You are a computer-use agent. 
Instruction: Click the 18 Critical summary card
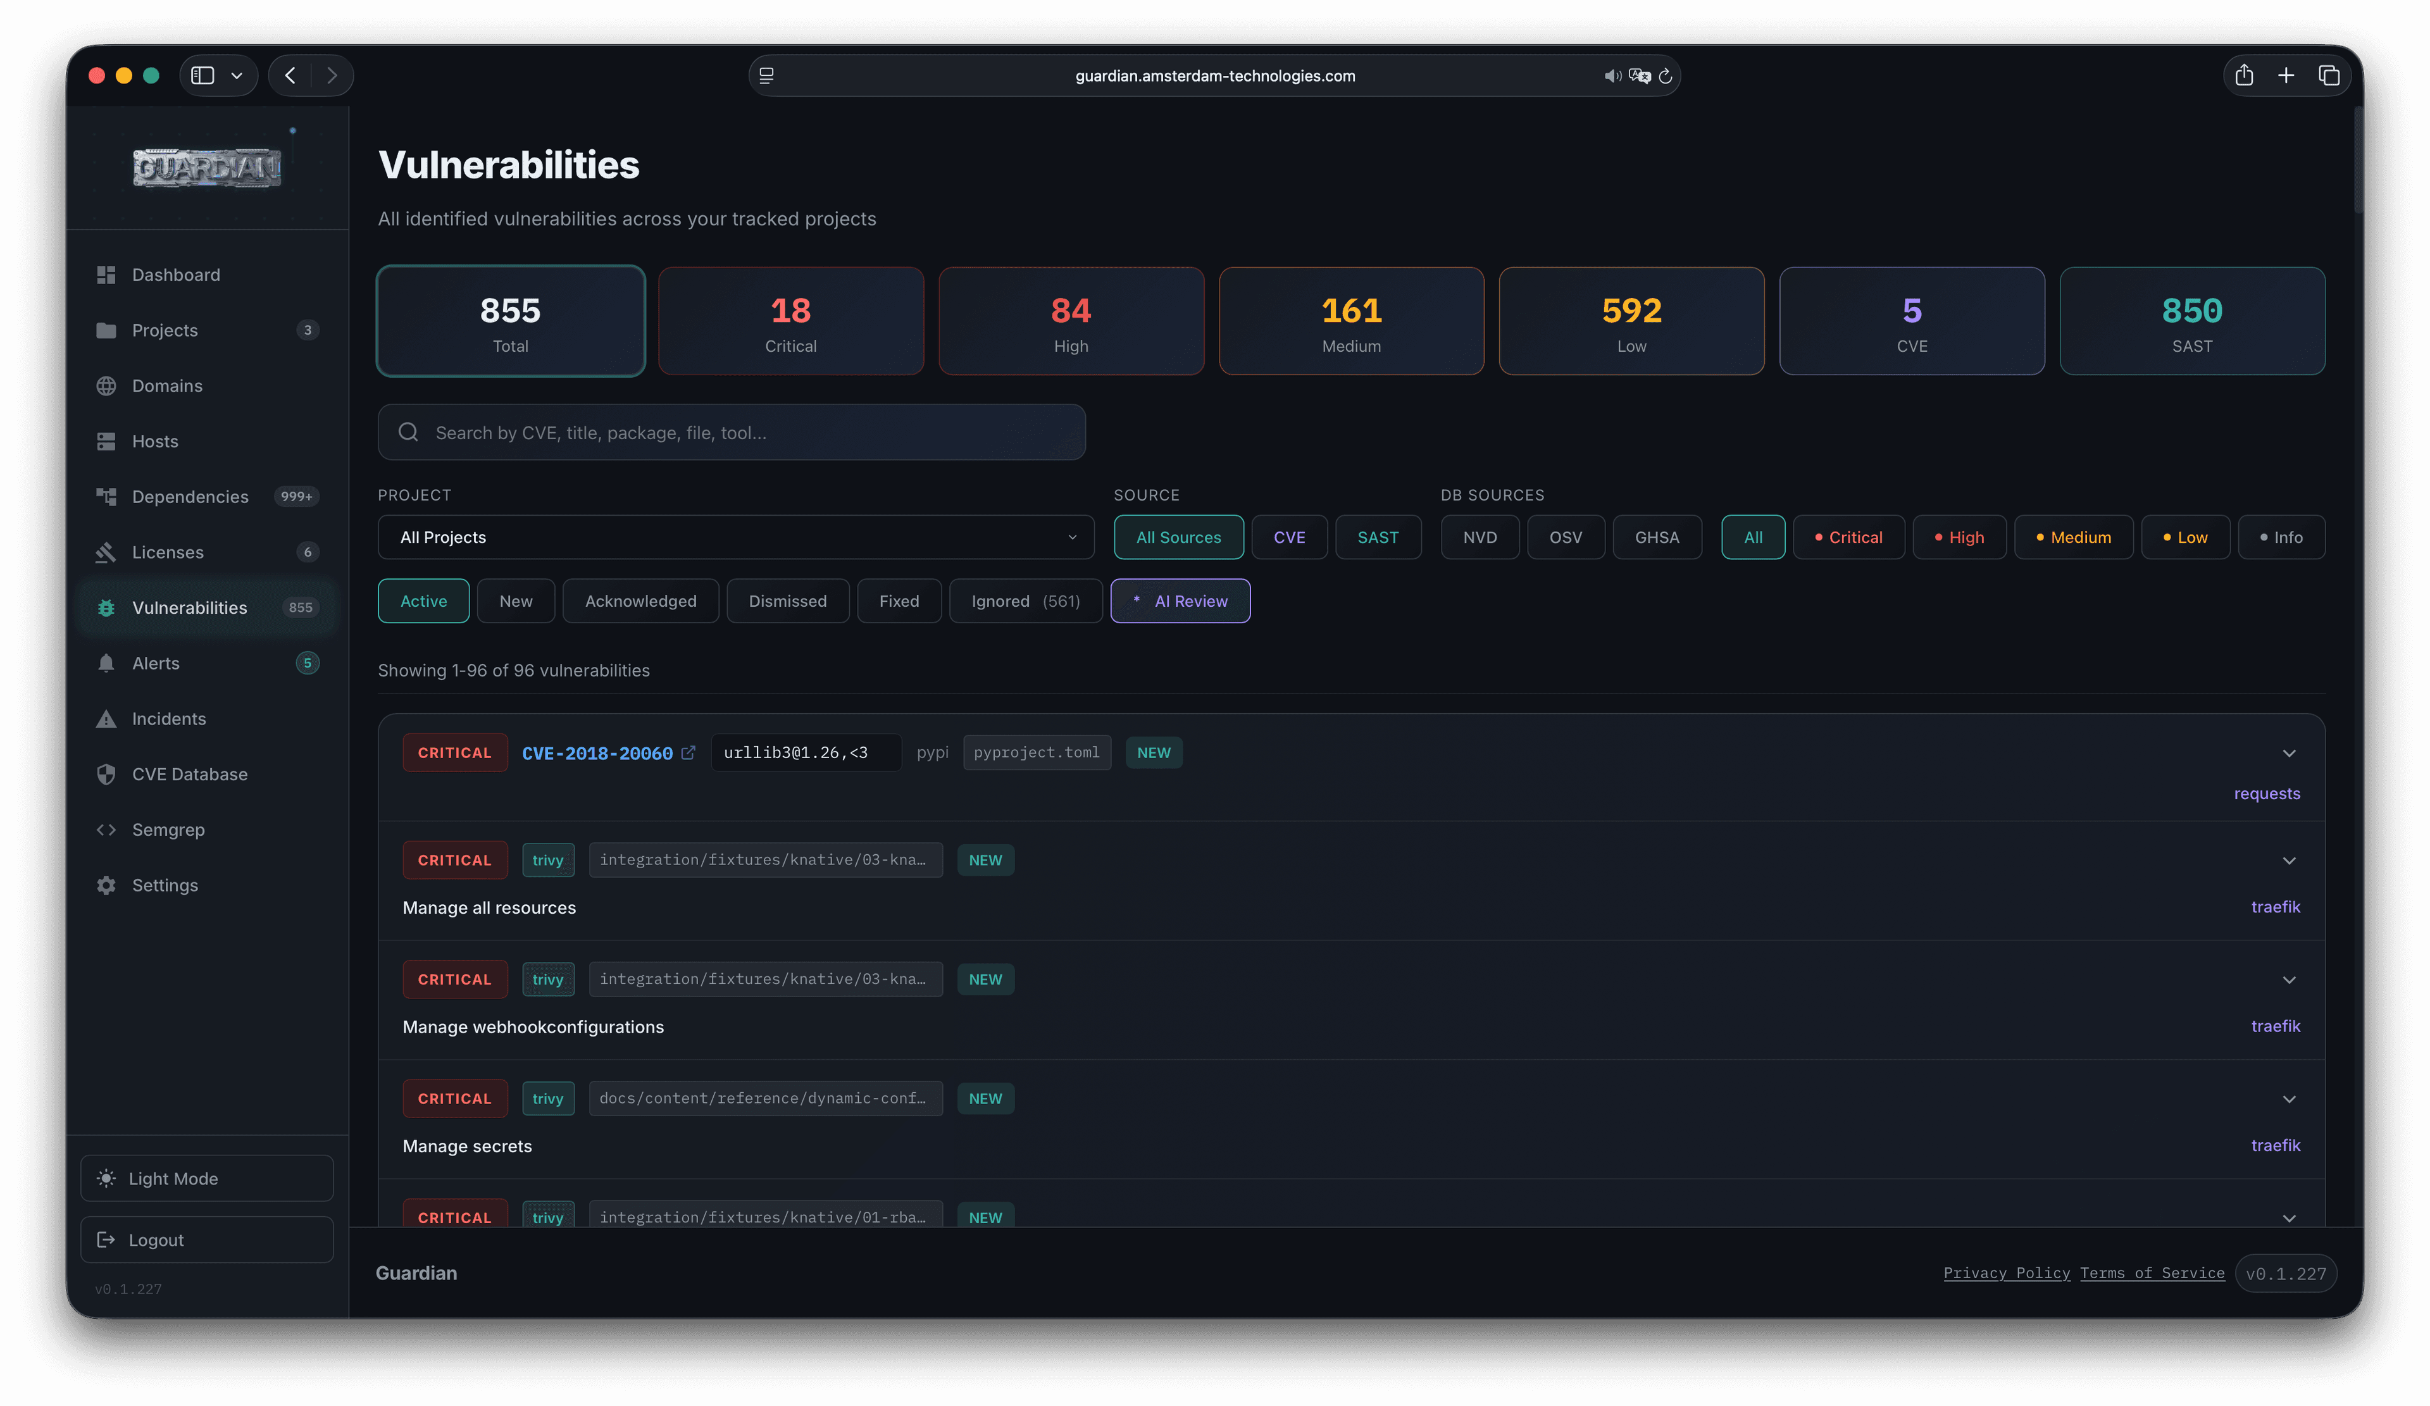point(791,321)
